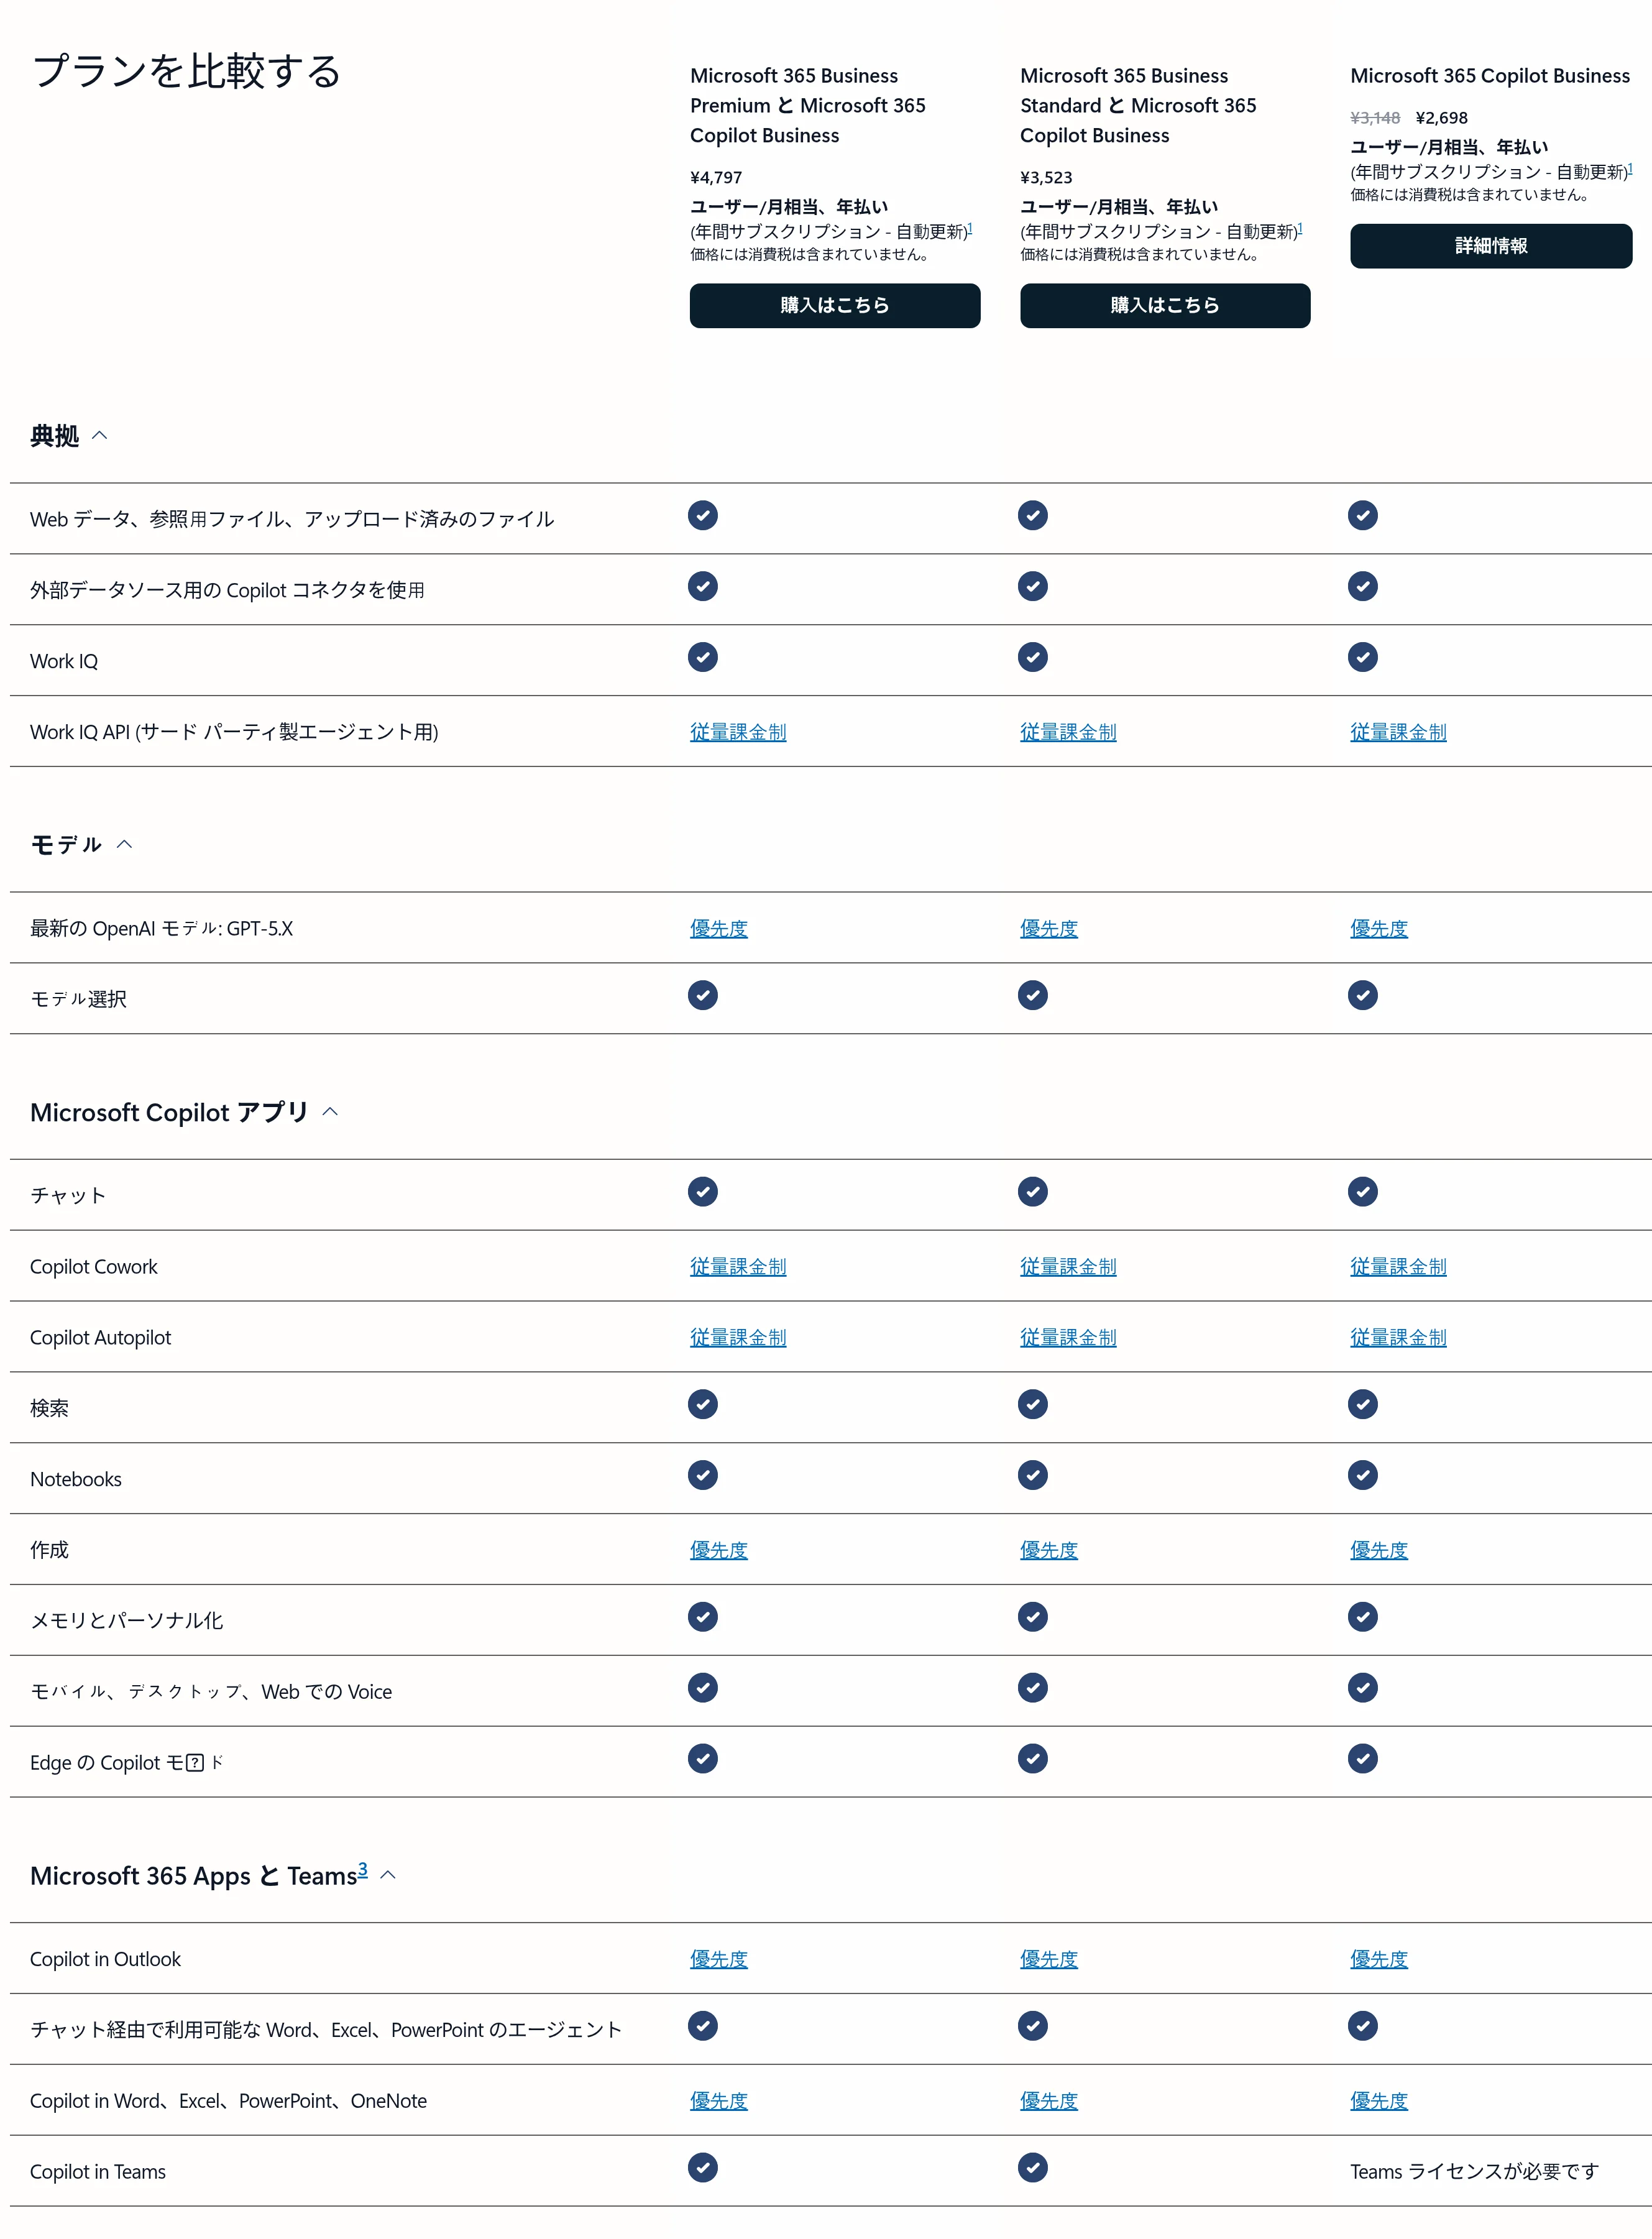Click 従量課金制 for Copilot Autopilot, Premium column

[x=738, y=1338]
